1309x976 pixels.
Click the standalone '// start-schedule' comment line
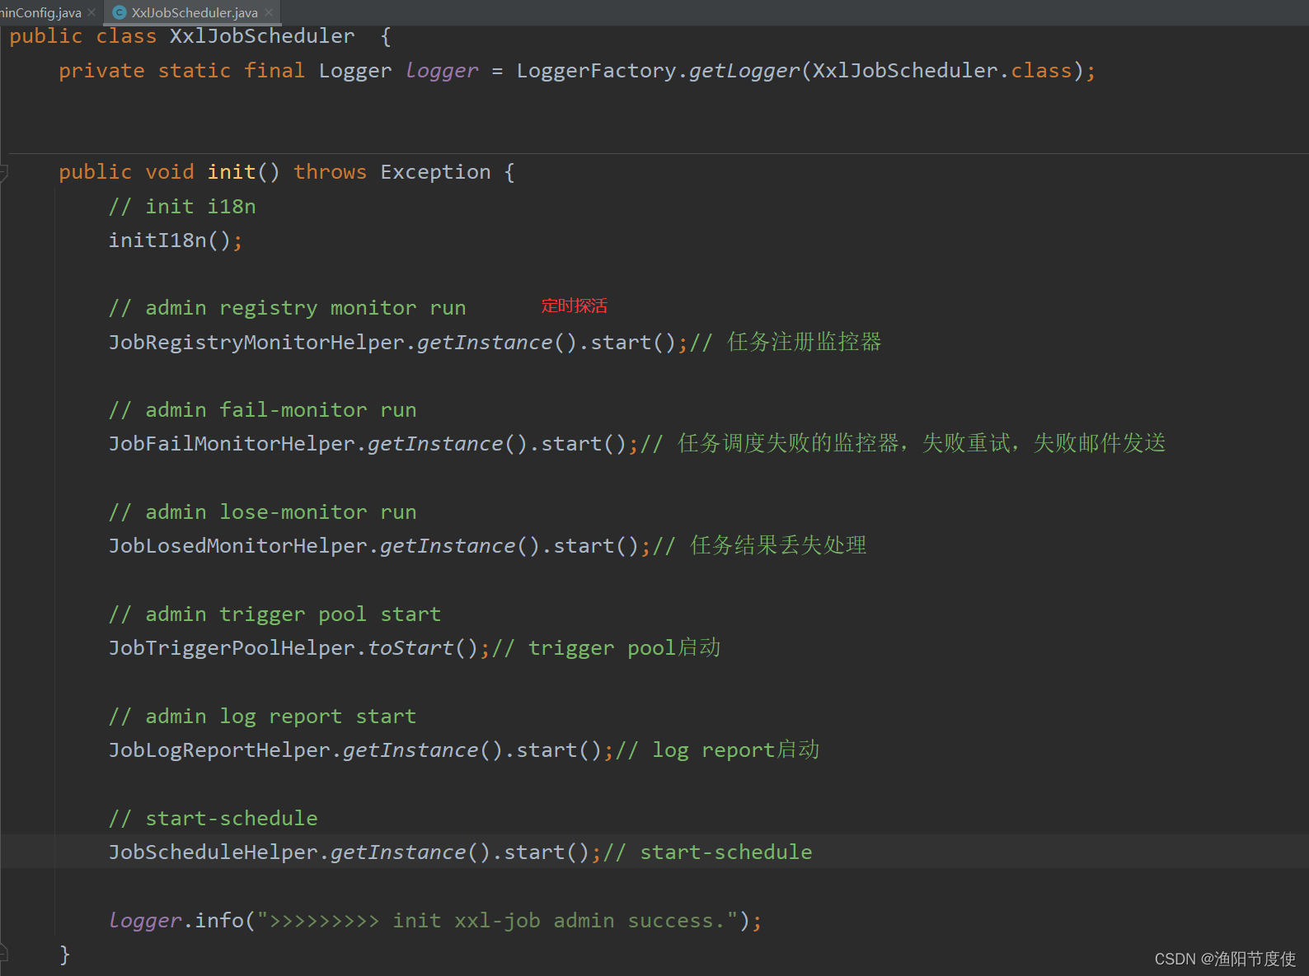click(x=213, y=819)
